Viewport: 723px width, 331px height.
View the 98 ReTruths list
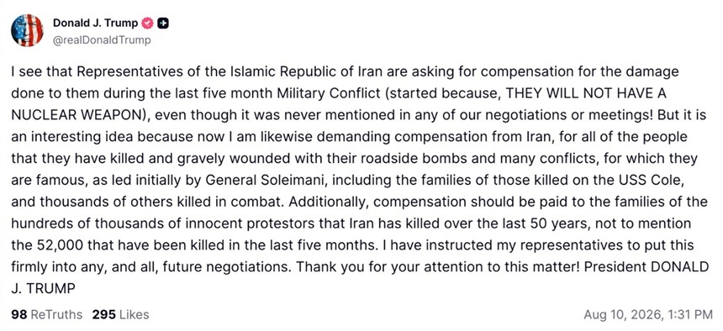46,315
